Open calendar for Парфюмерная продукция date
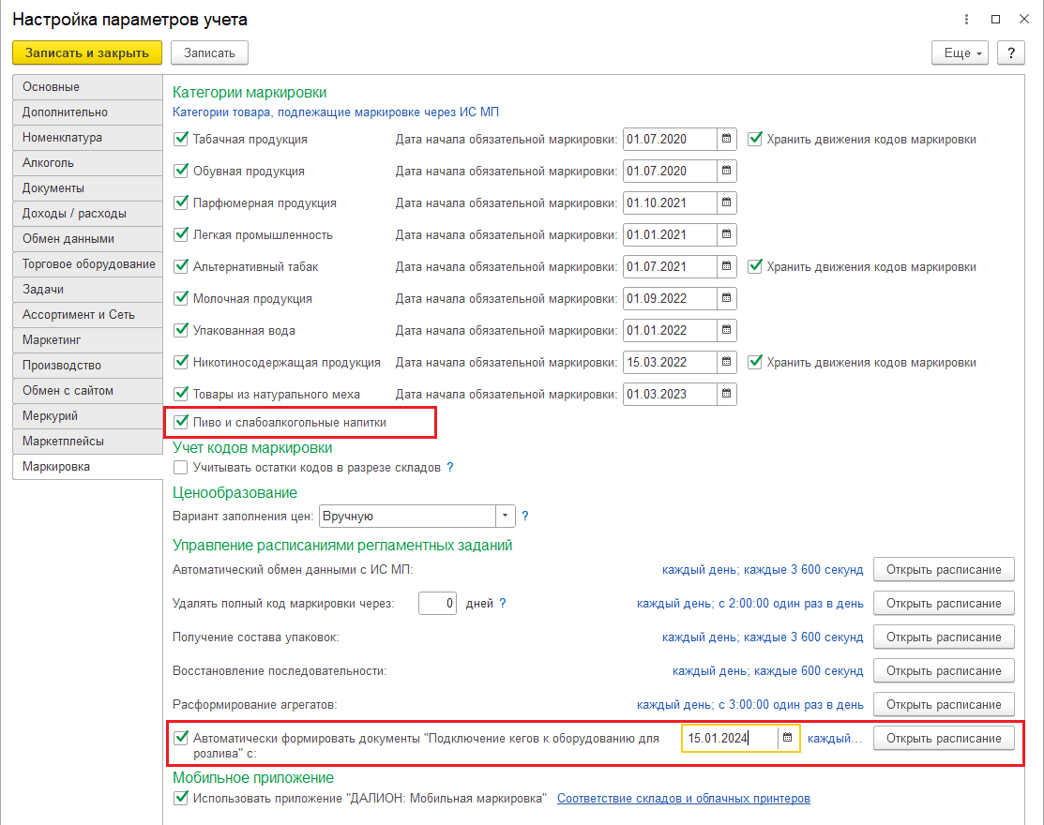The width and height of the screenshot is (1044, 825). coord(726,202)
